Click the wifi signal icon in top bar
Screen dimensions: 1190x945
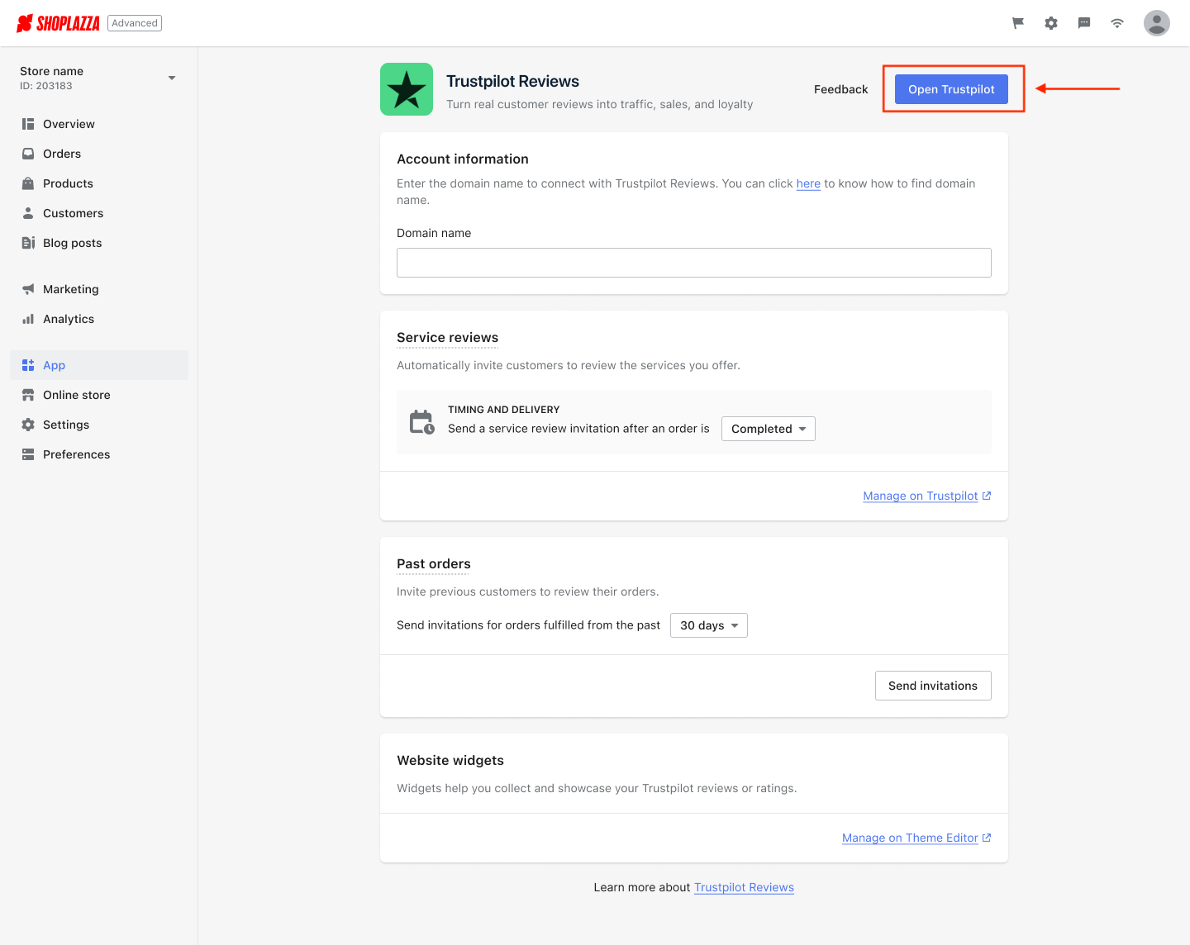point(1117,23)
